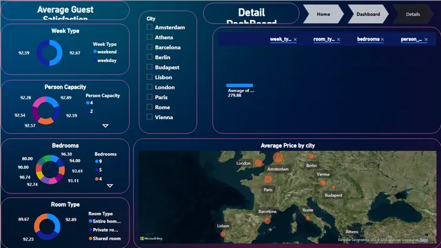
Task: Click the Week Type donut chart
Action: point(50,52)
